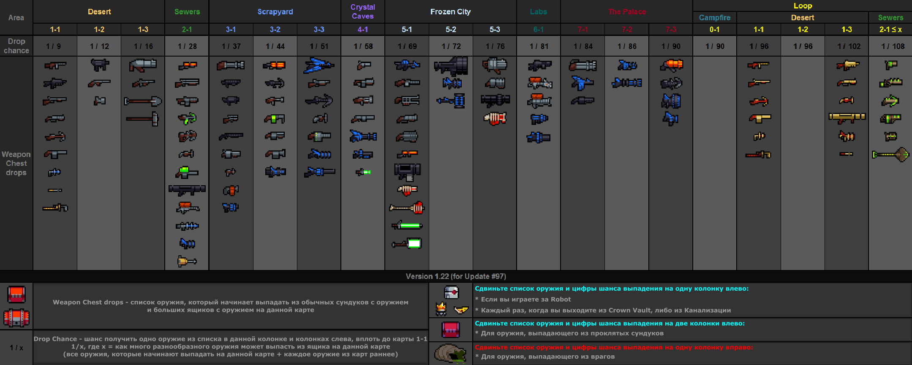The width and height of the screenshot is (912, 365).
Task: Select the red-headed bone hammer in 5-1 column
Action: [407, 208]
